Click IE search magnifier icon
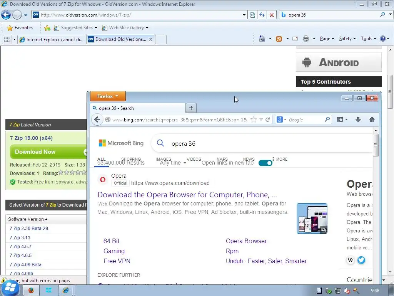 coord(383,15)
